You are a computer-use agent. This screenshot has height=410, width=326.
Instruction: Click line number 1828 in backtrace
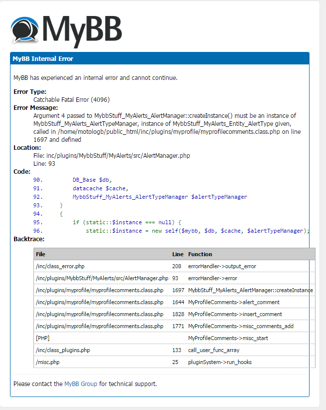[x=178, y=314]
